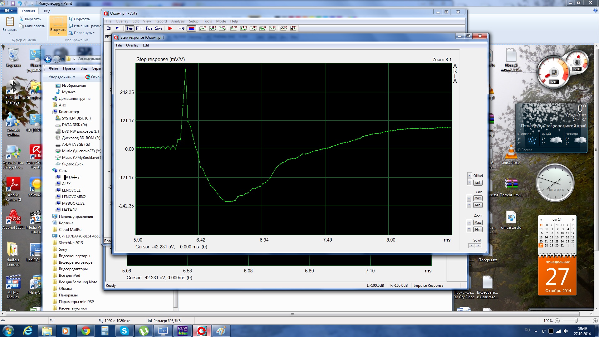This screenshot has height=337, width=599.
Task: Open Setup menu in Arta window
Action: click(x=193, y=21)
